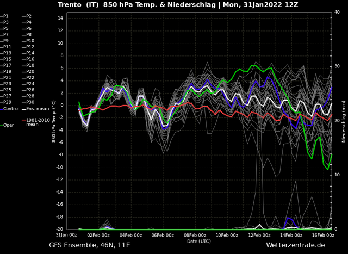
Task: Click the 31Jan 00z date tick label
Action: 66,235
